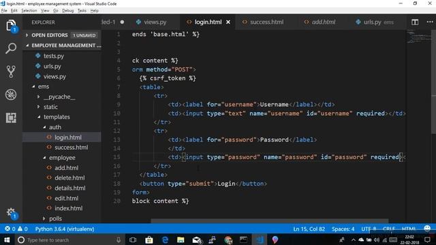The height and width of the screenshot is (245, 436).
Task: Launch Edge browser from the taskbar
Action: tap(165, 240)
